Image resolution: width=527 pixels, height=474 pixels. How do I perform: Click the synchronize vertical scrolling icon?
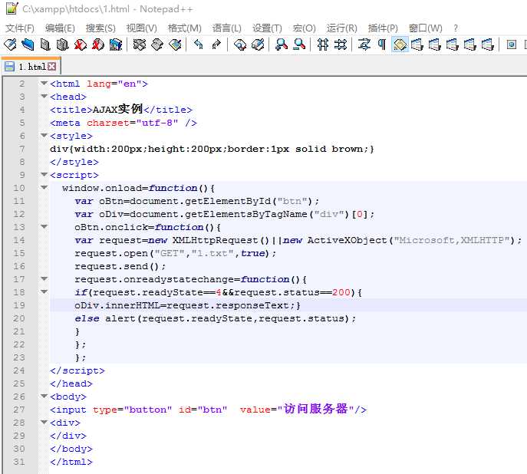click(323, 44)
